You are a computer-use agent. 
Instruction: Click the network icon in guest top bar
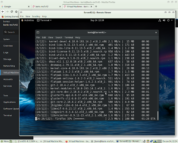[x=160, y=20]
